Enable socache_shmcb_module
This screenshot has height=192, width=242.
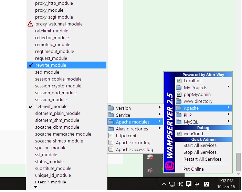[66, 141]
